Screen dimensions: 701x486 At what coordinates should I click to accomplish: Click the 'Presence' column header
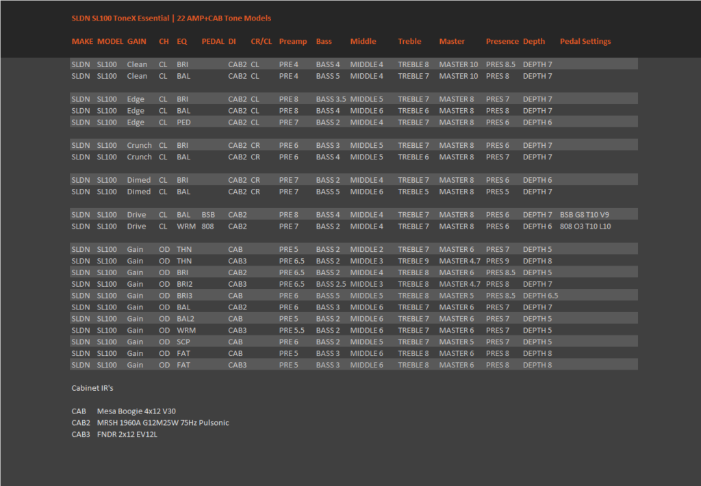[x=502, y=41]
